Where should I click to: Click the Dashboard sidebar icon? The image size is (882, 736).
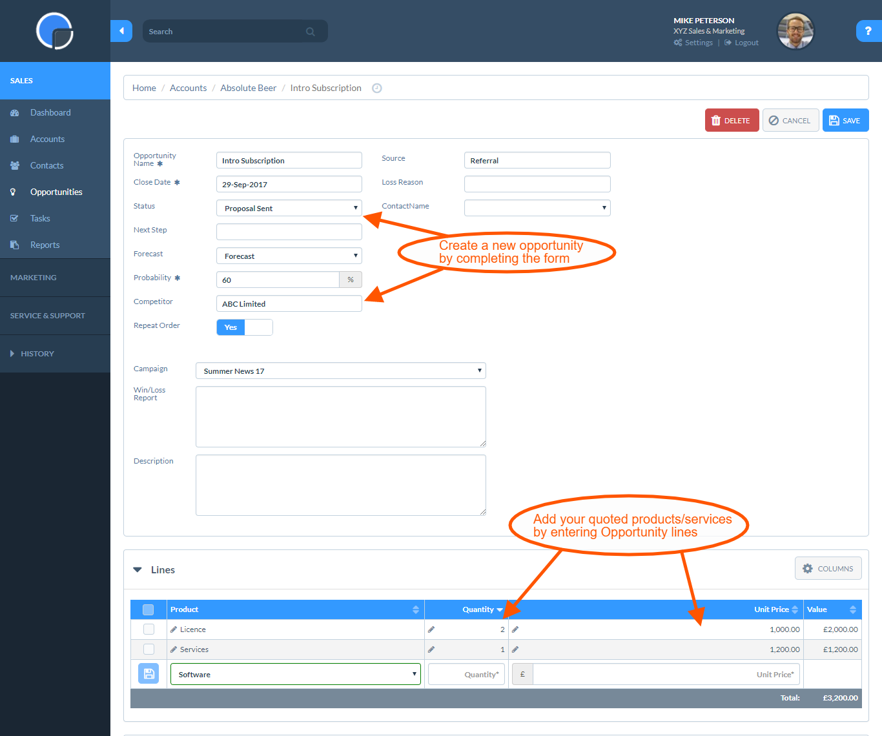(15, 113)
